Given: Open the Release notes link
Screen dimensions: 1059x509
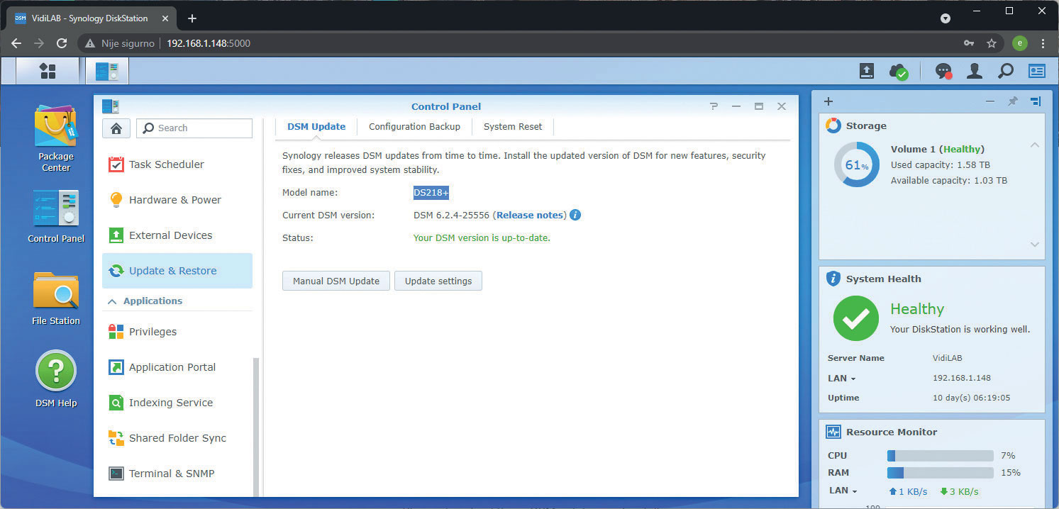Looking at the screenshot, I should click(530, 215).
